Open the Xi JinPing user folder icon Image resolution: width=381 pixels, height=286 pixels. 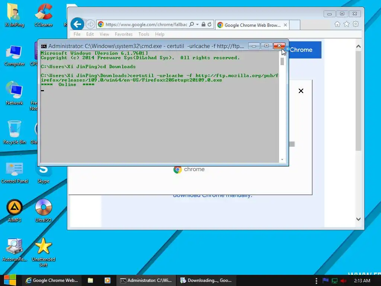tap(14, 15)
